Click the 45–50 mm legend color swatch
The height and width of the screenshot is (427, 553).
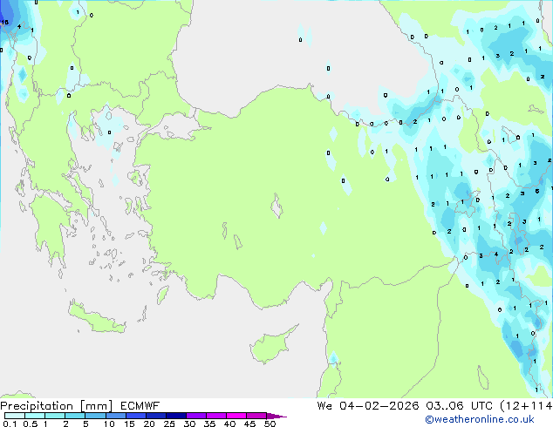pyautogui.click(x=256, y=416)
